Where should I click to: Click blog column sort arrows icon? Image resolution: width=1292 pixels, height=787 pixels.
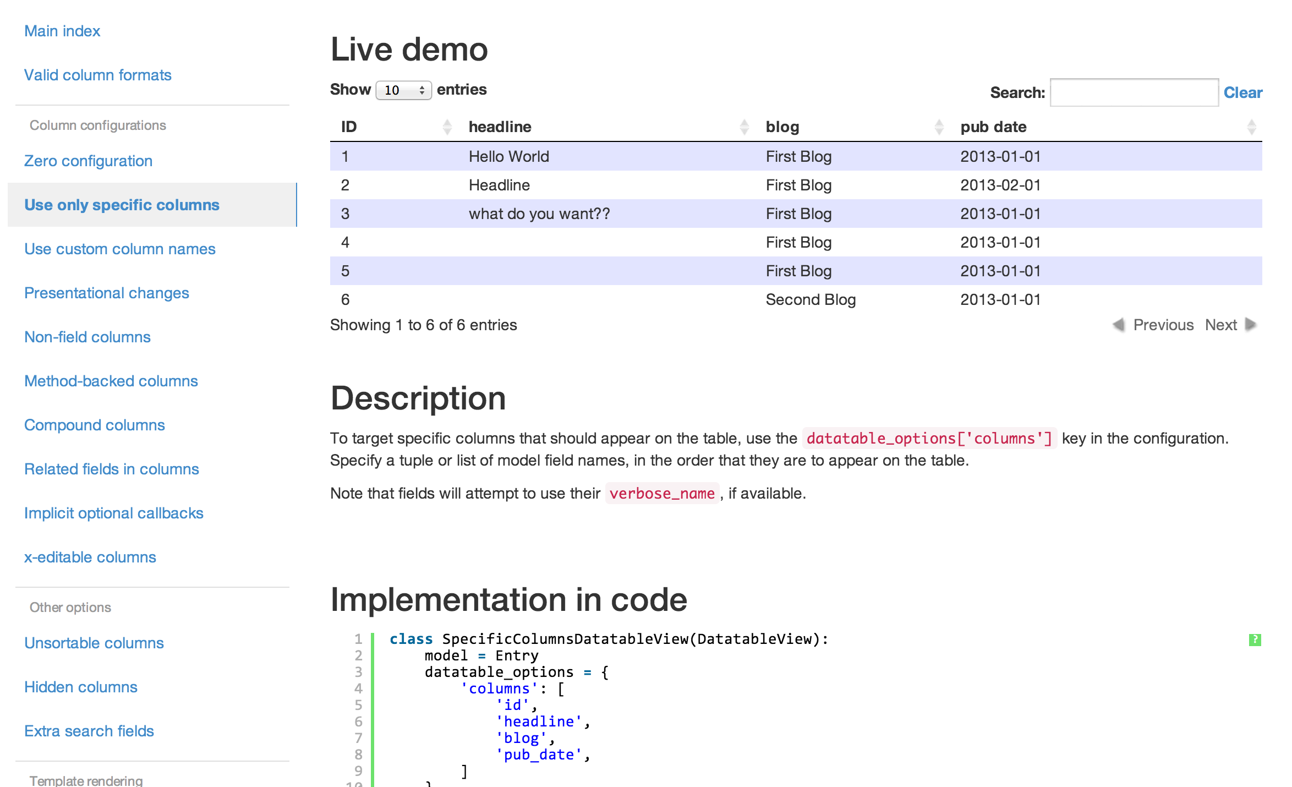(939, 127)
